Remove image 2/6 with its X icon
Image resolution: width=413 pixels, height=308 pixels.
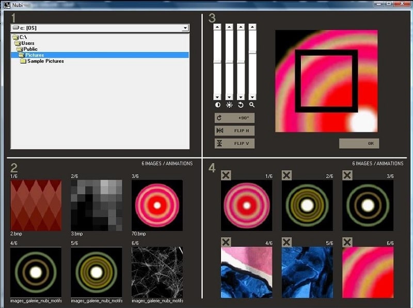point(287,175)
